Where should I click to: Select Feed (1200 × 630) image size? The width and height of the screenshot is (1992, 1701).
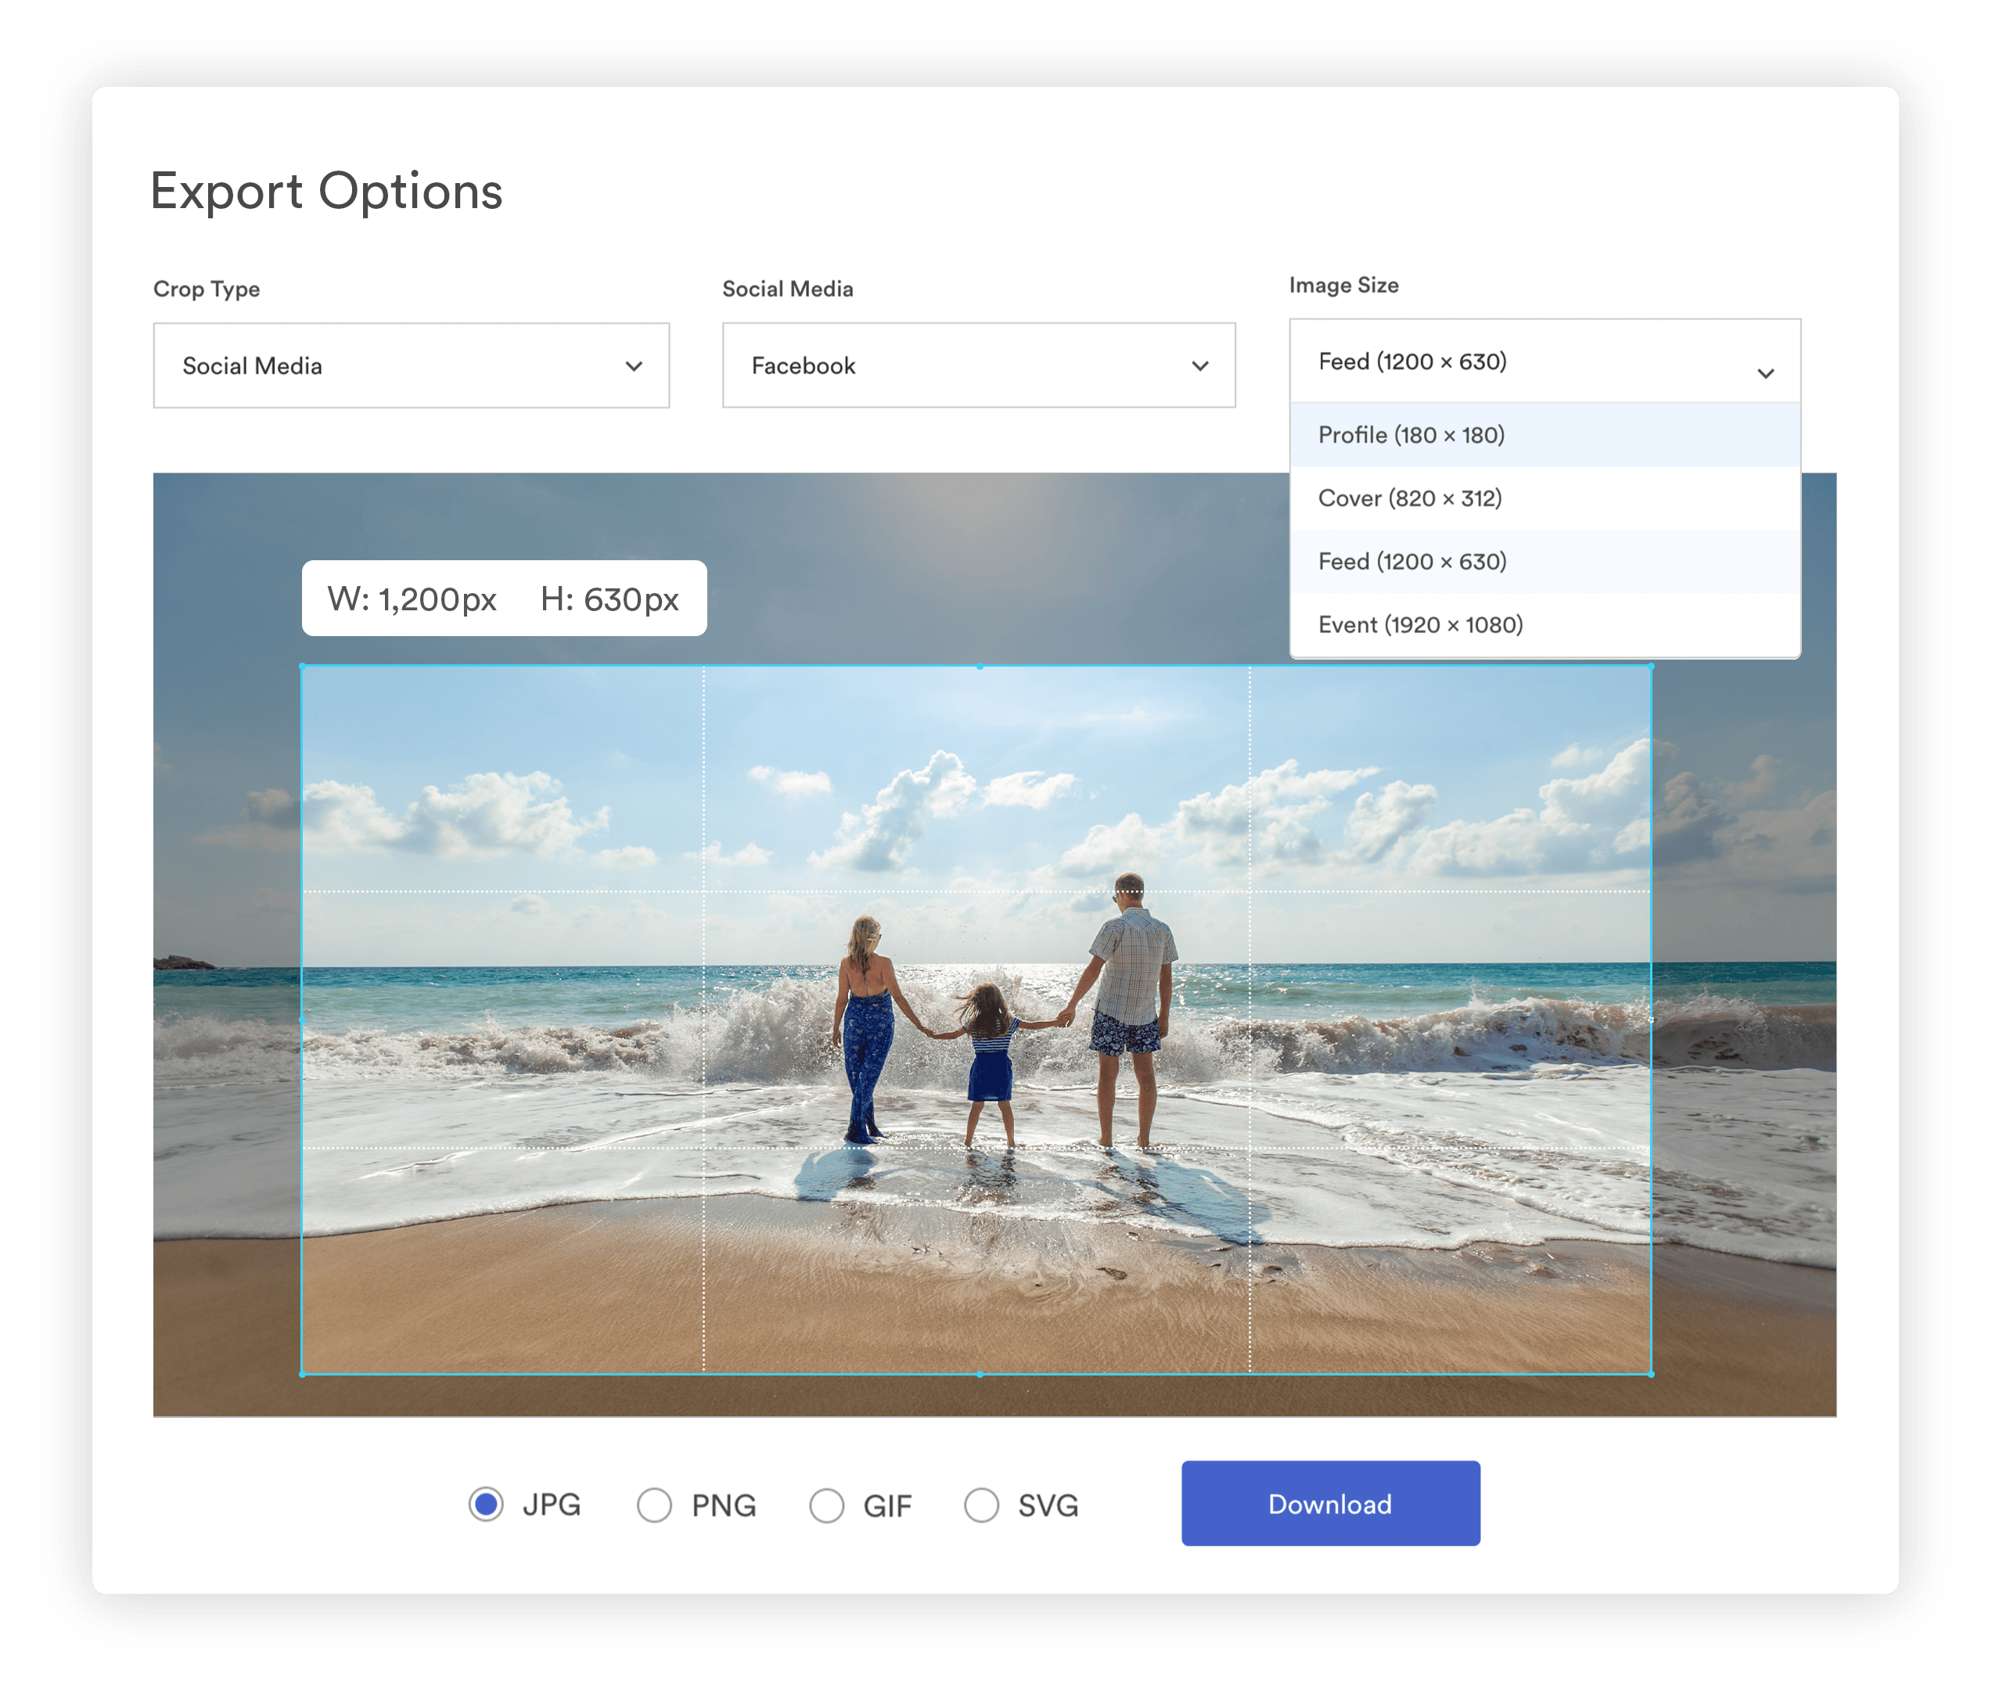pos(1543,562)
